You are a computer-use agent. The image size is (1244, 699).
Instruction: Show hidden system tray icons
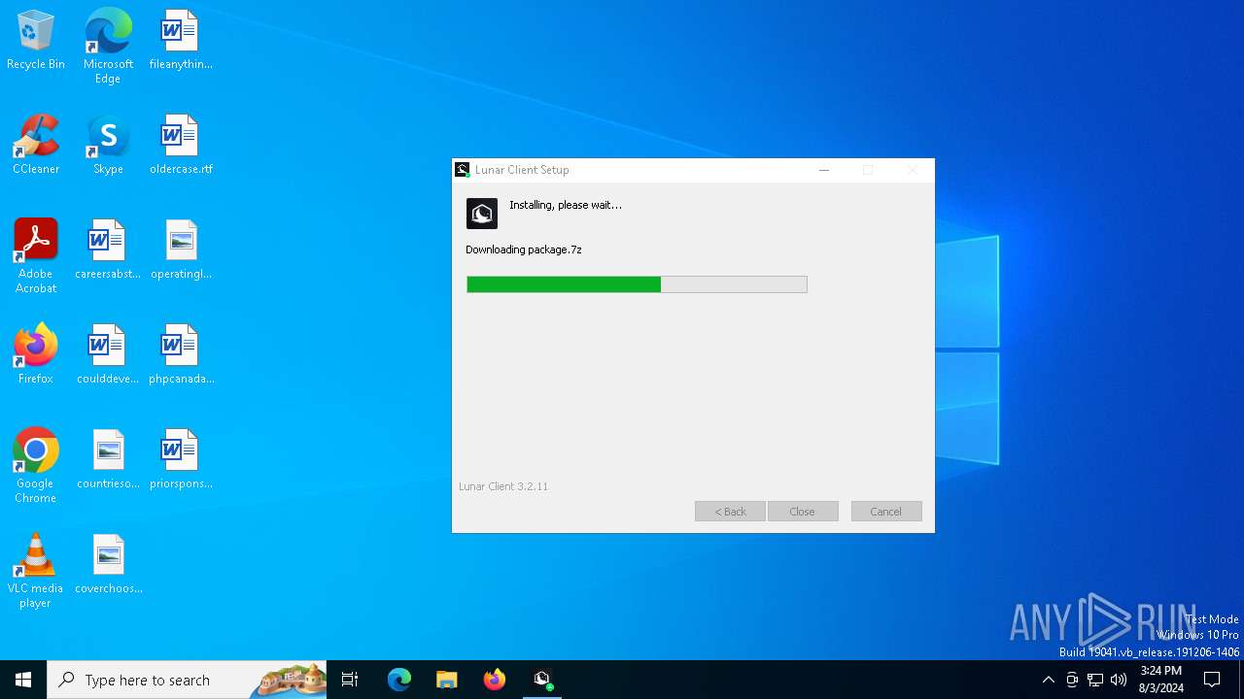coord(1048,680)
